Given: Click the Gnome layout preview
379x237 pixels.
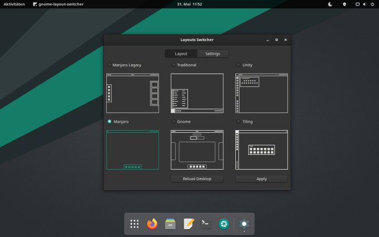Looking at the screenshot, I should [x=197, y=149].
